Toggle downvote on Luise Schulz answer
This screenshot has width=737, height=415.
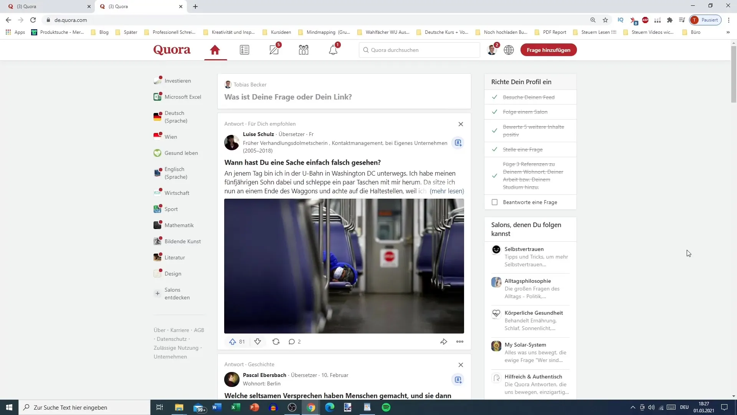pyautogui.click(x=258, y=342)
